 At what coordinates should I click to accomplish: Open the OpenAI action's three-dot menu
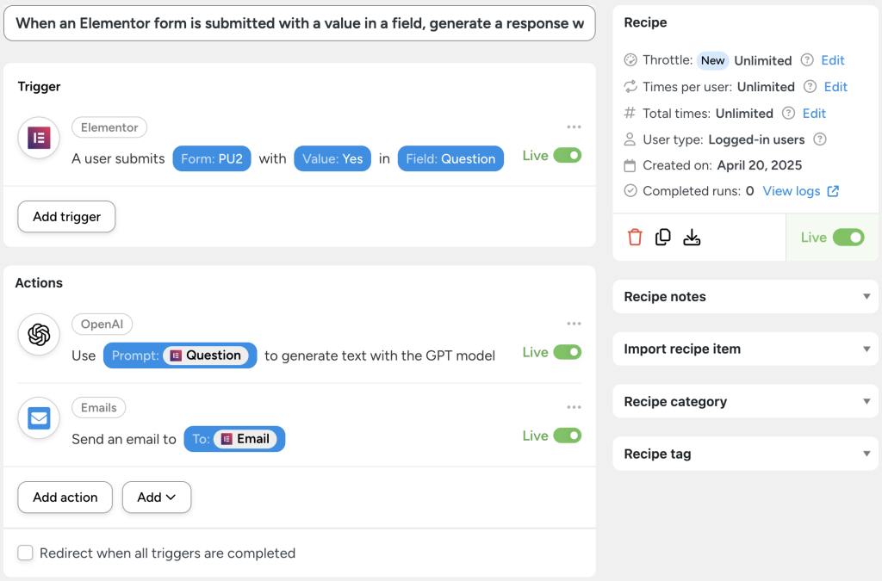pyautogui.click(x=574, y=323)
